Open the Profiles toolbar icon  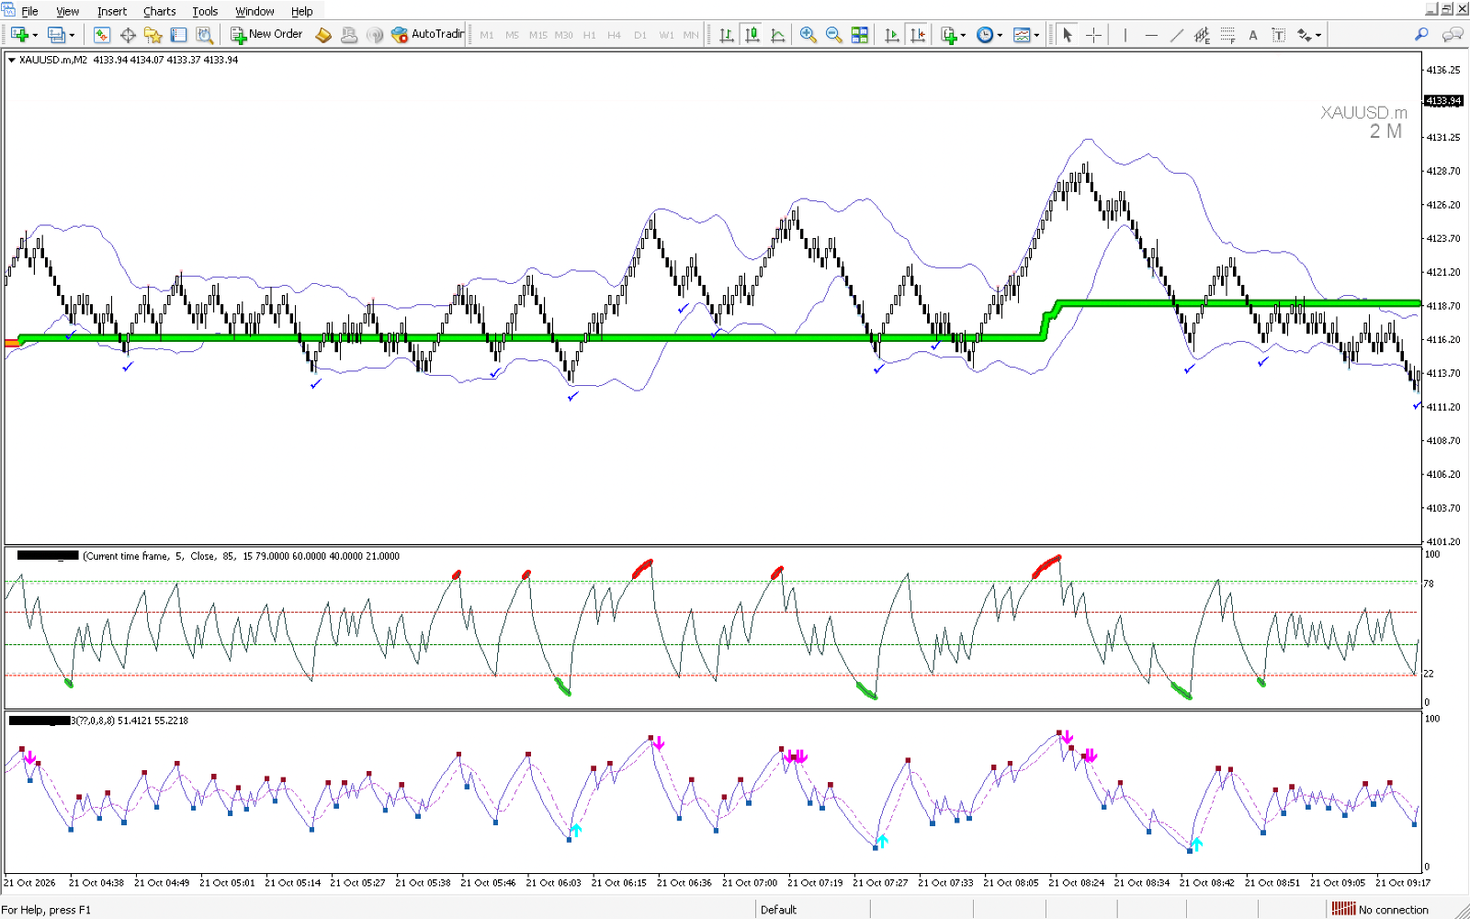[x=56, y=35]
